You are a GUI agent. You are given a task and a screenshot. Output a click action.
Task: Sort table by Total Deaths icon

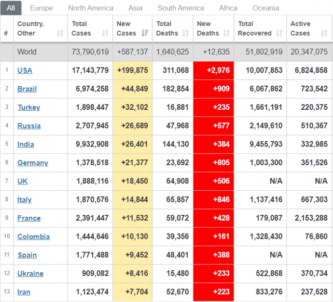click(x=186, y=33)
